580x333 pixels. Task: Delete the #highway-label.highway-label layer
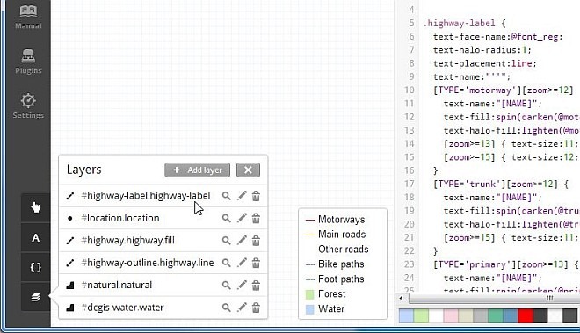pyautogui.click(x=256, y=196)
